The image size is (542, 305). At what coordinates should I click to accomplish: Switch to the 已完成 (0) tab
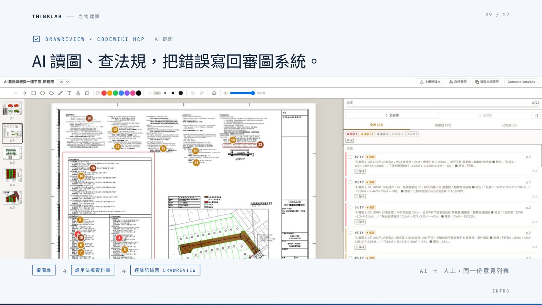[509, 125]
